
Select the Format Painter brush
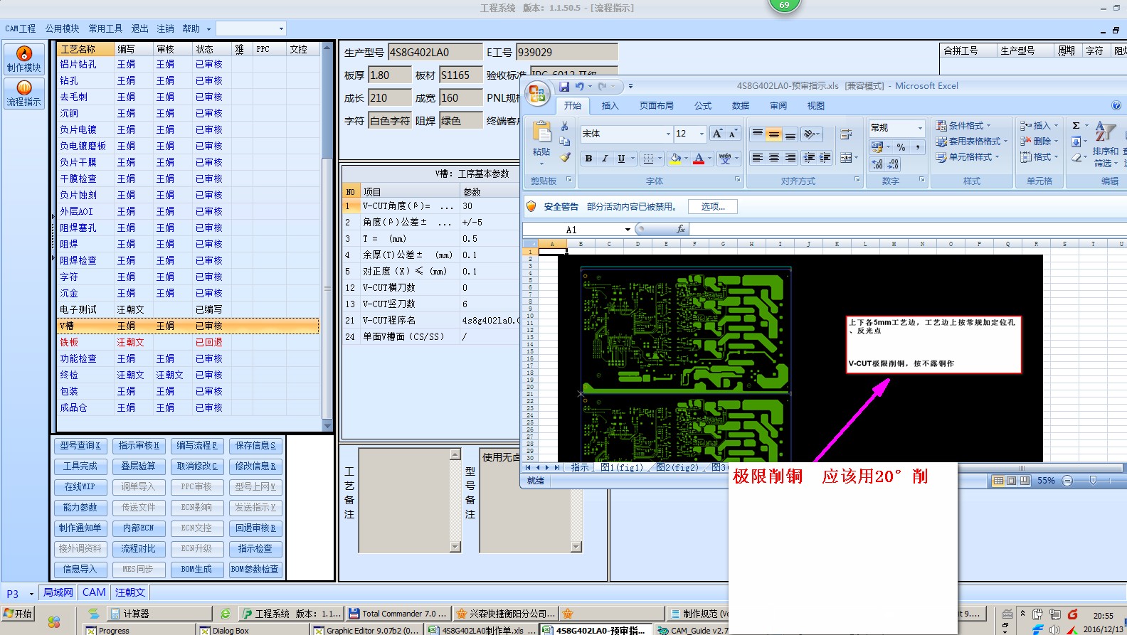point(565,157)
